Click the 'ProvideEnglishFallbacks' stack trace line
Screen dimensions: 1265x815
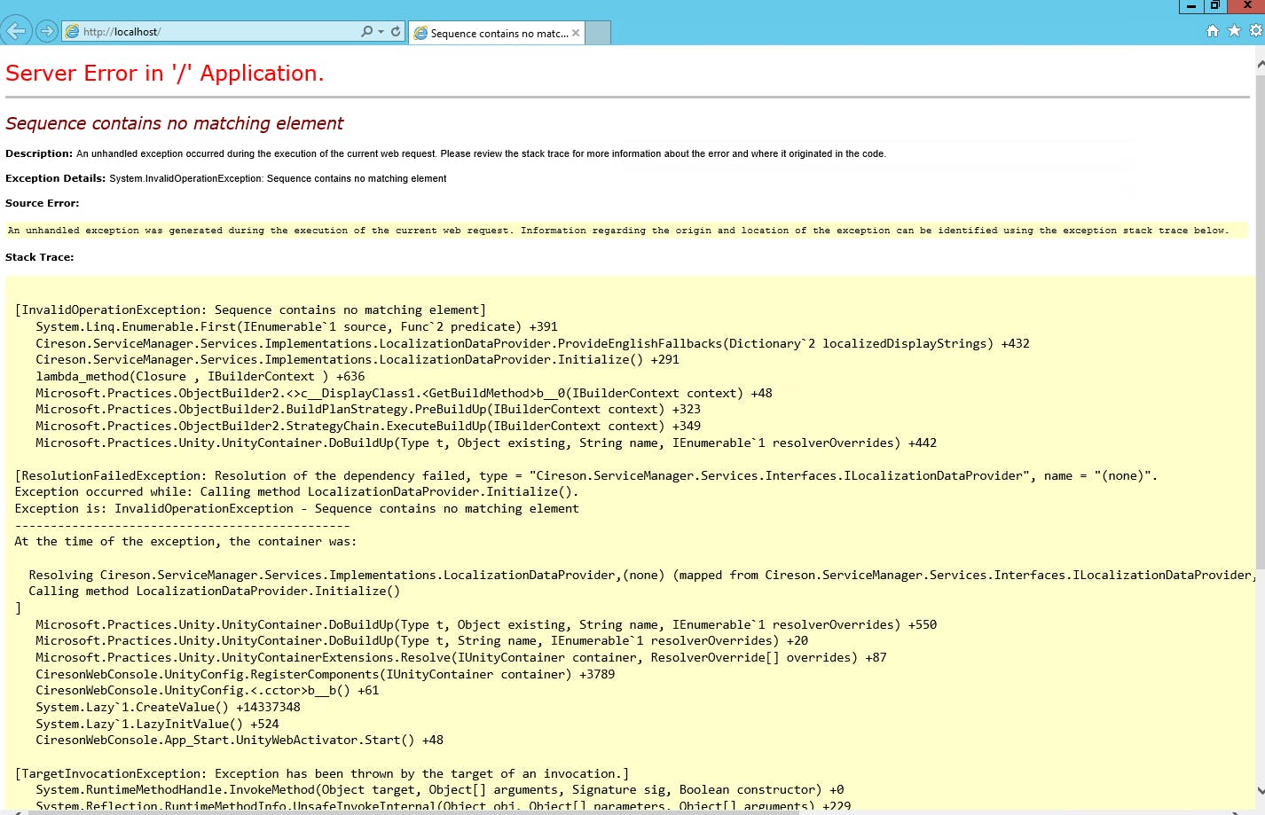pyautogui.click(x=532, y=343)
